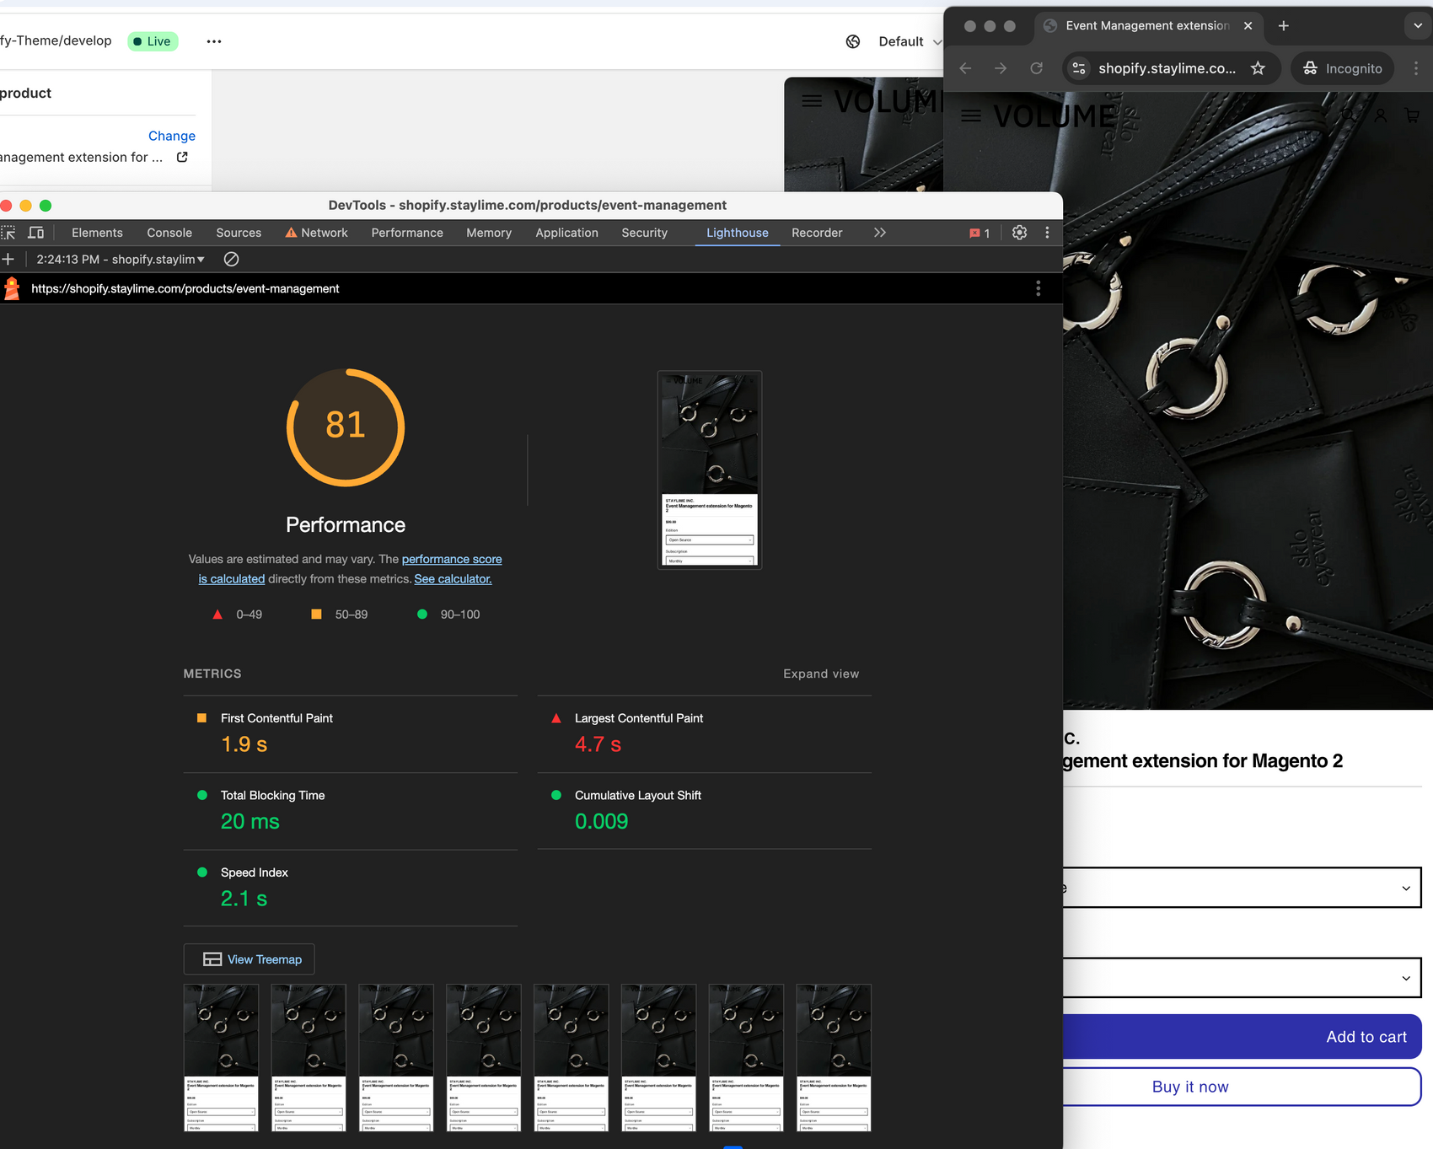1433x1149 pixels.
Task: Click the Cumulative Layout Shift value 0.009
Action: (601, 822)
